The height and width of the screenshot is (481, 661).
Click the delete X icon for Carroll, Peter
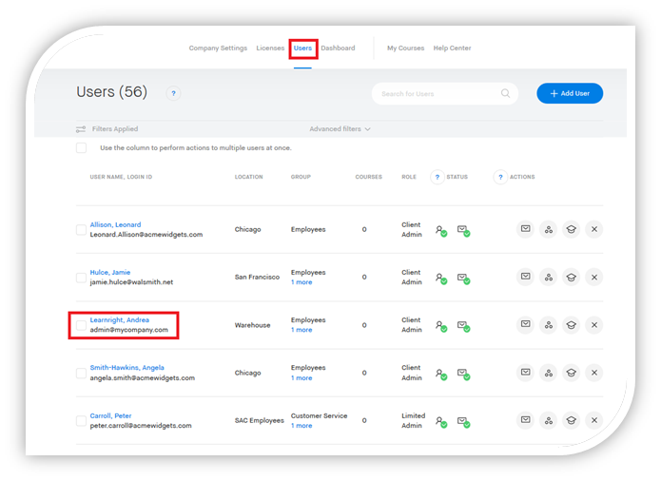point(594,420)
